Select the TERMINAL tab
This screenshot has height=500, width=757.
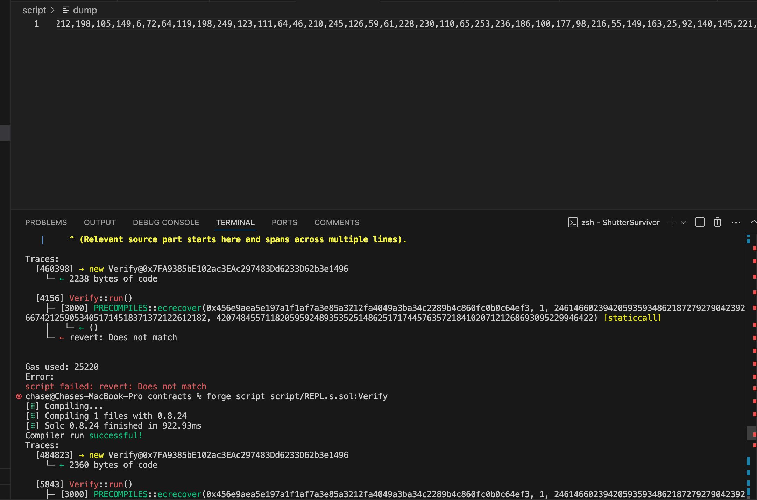(235, 222)
